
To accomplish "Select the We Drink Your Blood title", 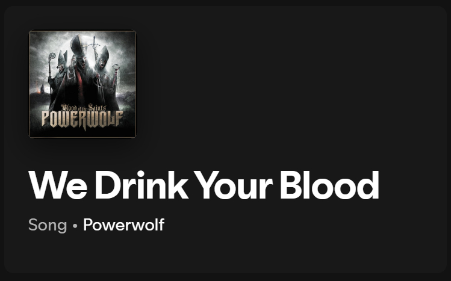I will pos(204,185).
